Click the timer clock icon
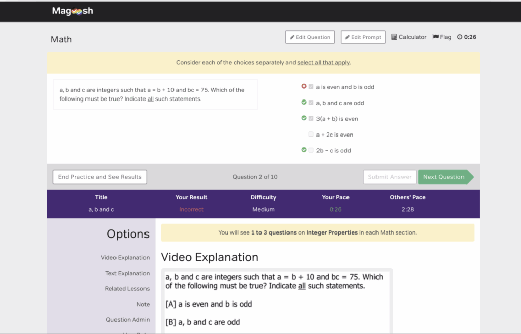 pyautogui.click(x=459, y=37)
